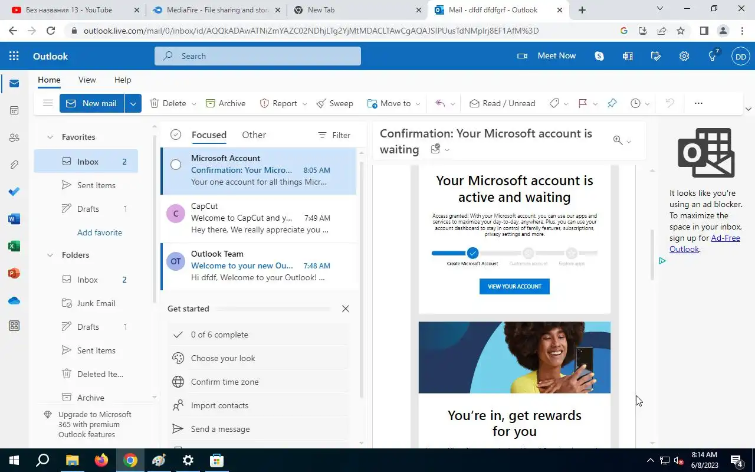Open the Filter menu
The image size is (755, 472).
334,135
